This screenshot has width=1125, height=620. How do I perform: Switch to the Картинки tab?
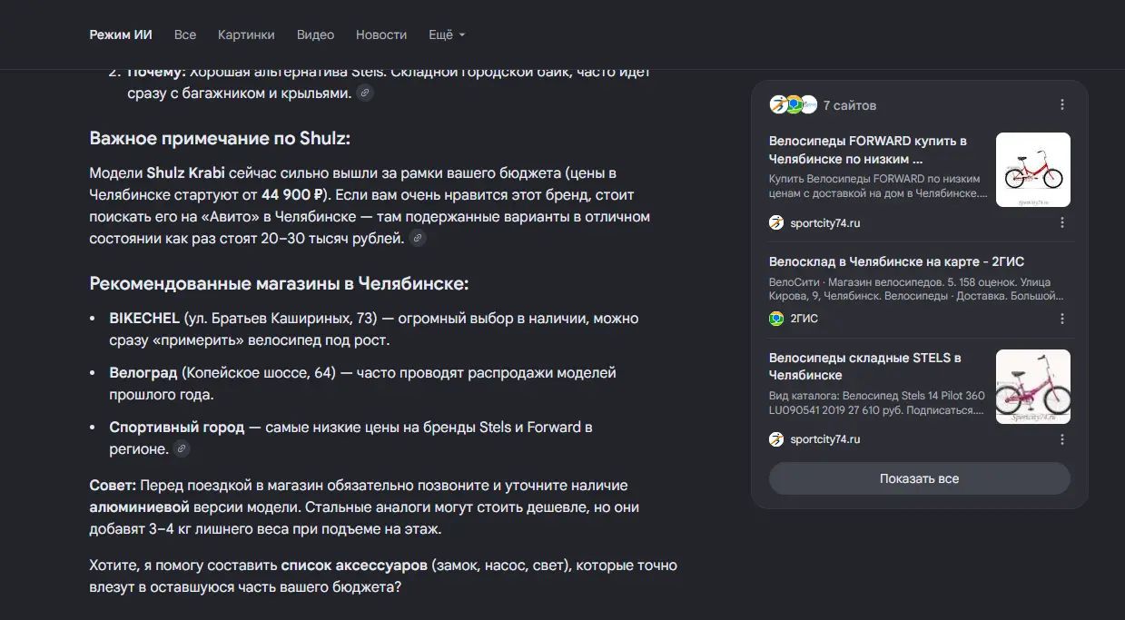pos(246,34)
